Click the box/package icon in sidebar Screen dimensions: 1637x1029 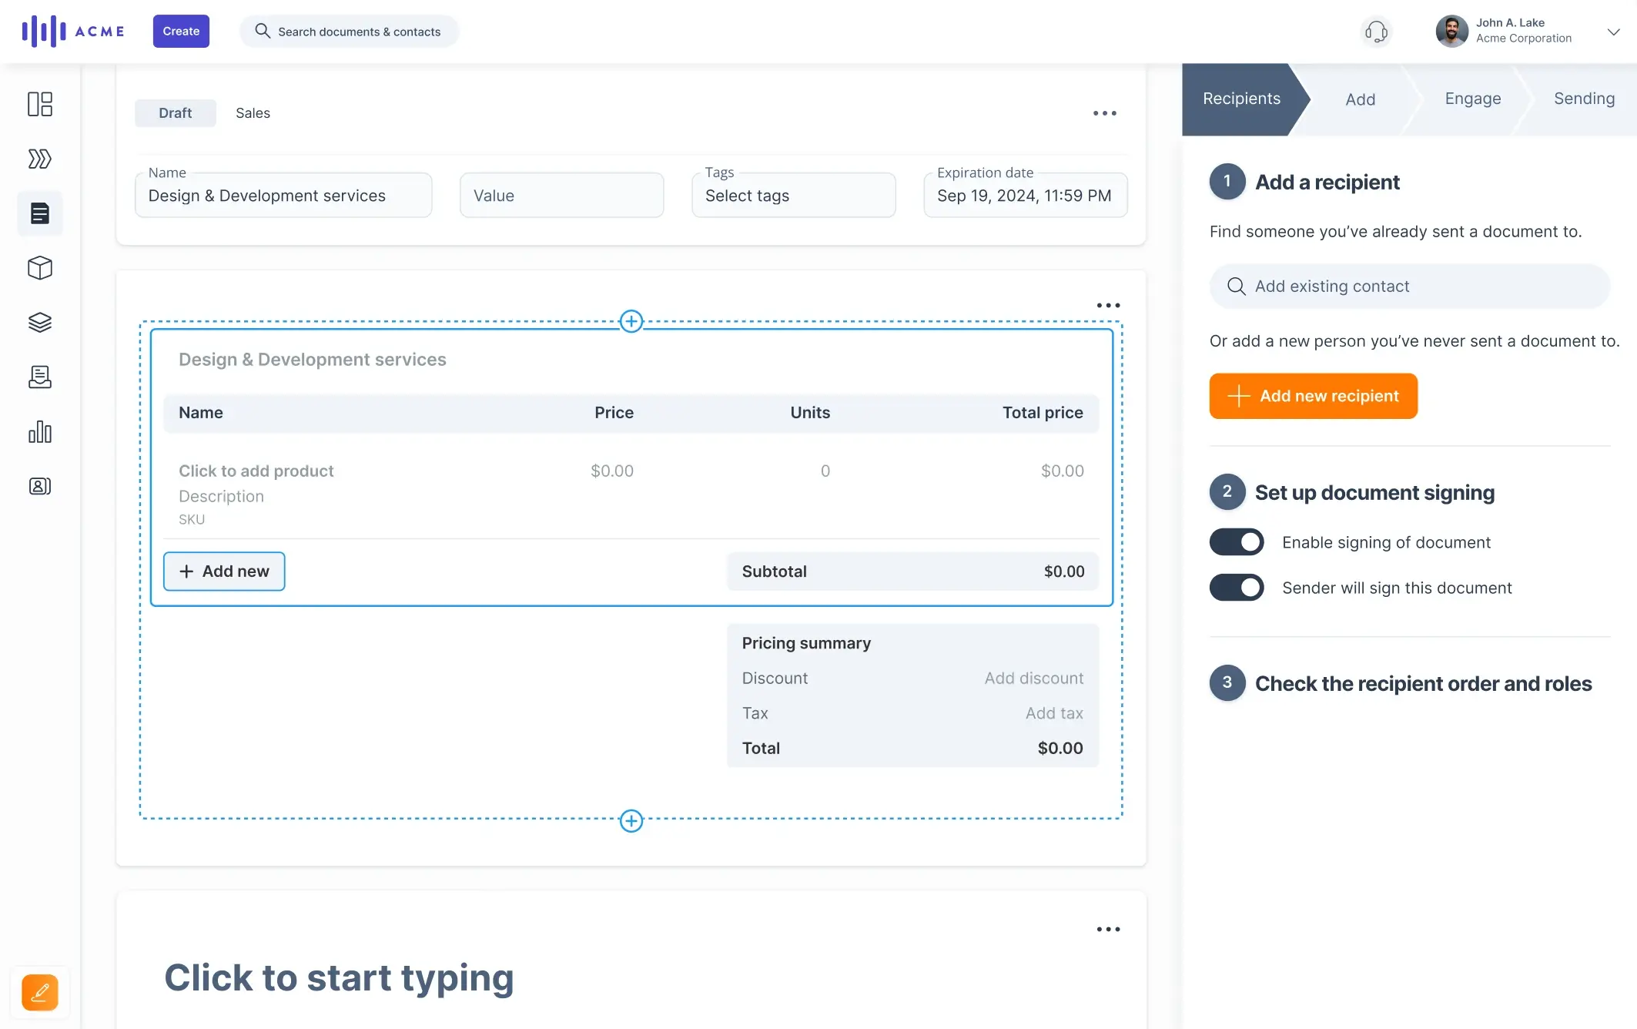coord(40,268)
